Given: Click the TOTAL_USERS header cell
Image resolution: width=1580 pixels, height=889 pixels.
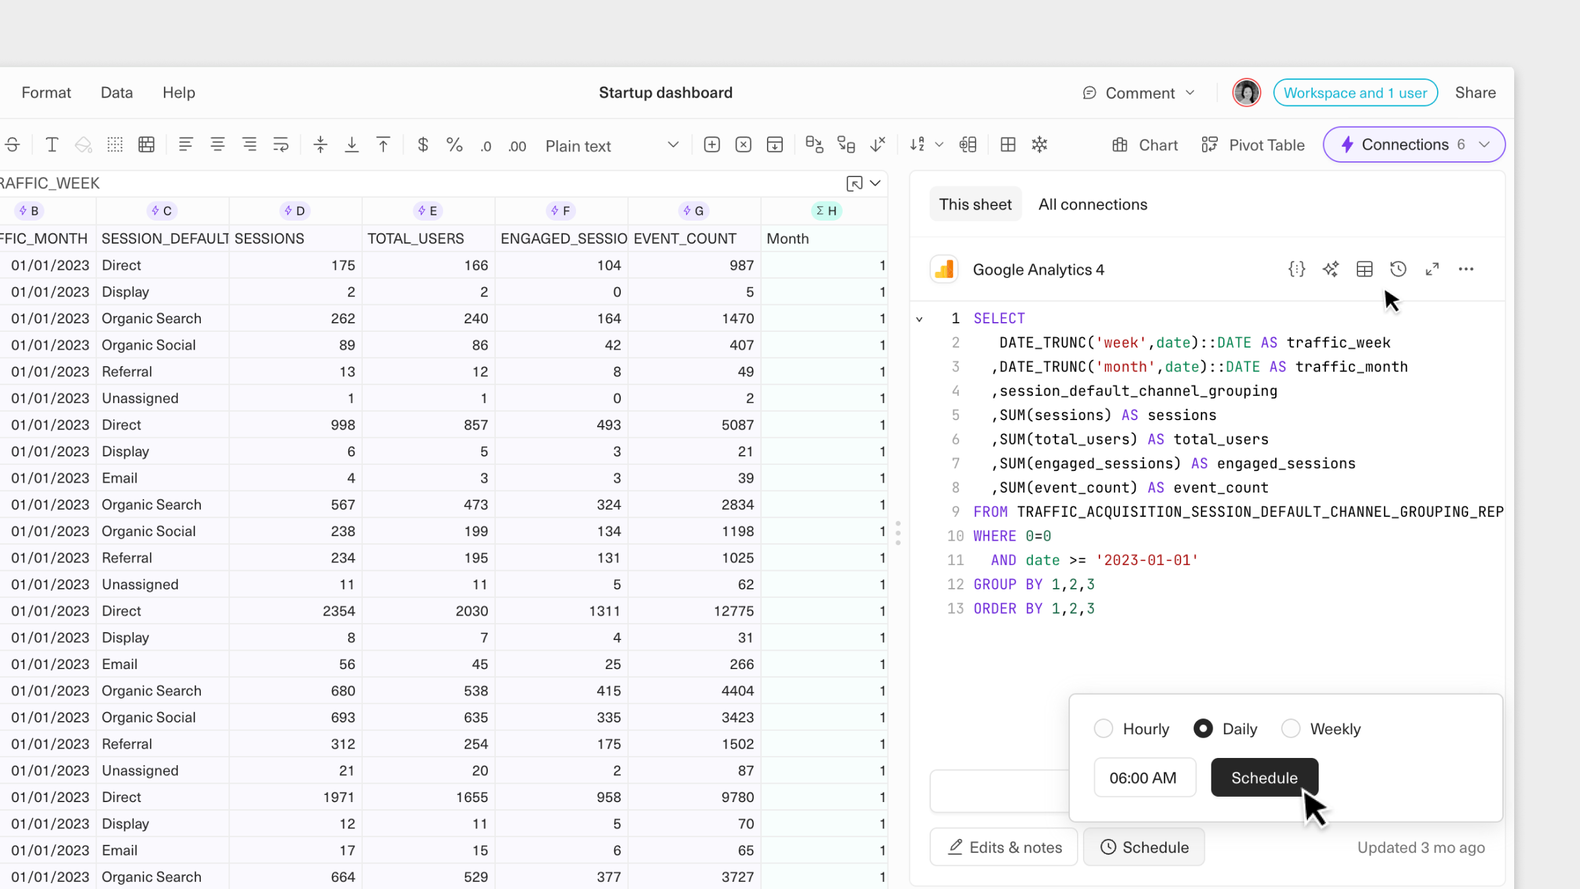Looking at the screenshot, I should tap(428, 238).
